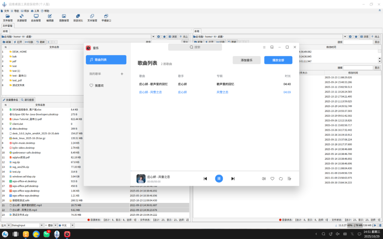Click the round blue icon beside right path bar
Image resolution: width=383 pixels, height=239 pixels.
pyautogui.click(x=350, y=36)
